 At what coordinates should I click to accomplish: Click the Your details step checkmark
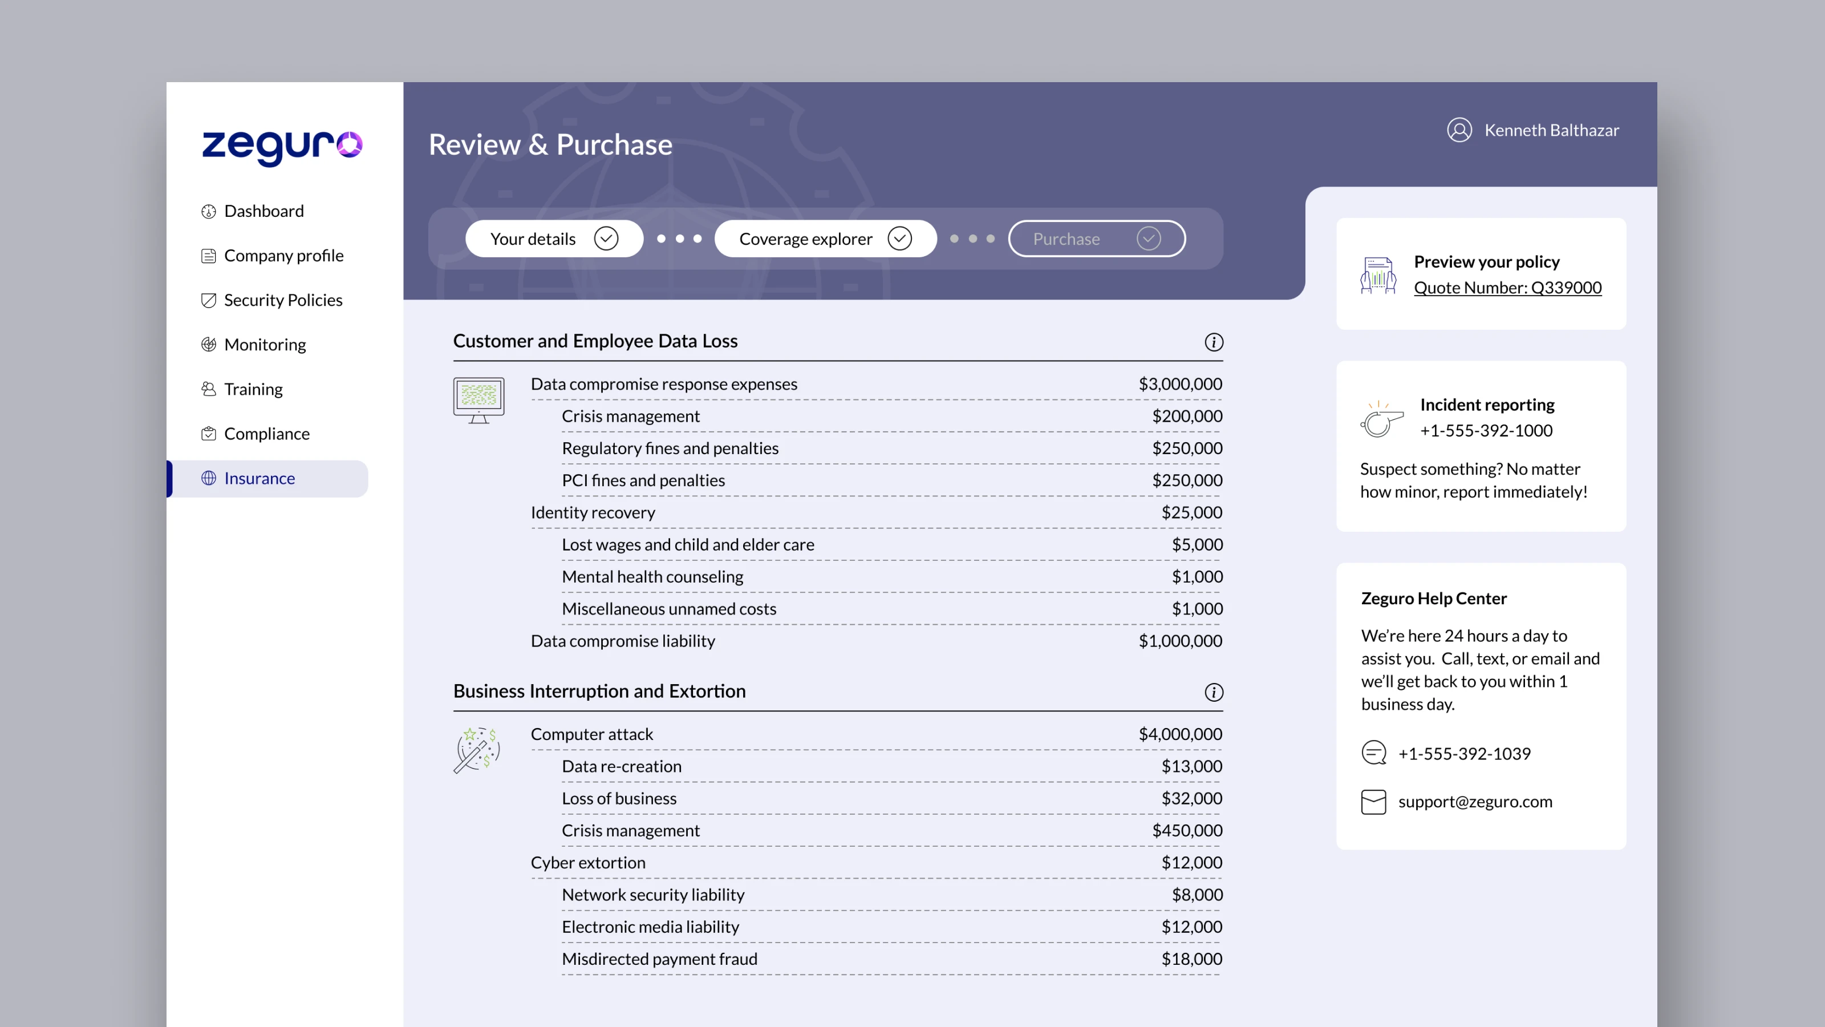pos(606,239)
